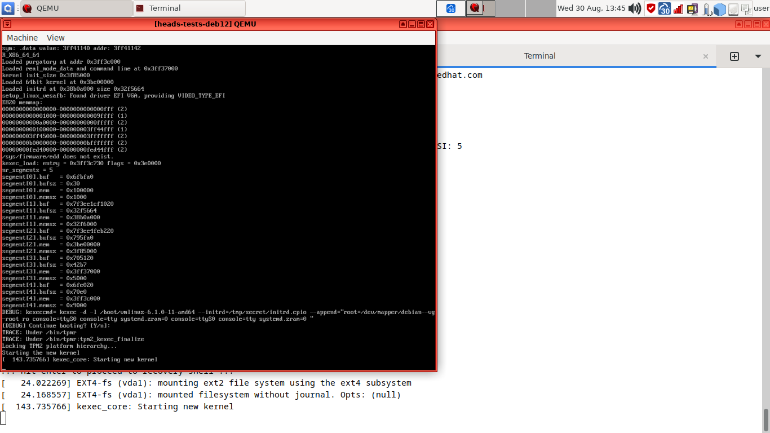
Task: Click the clipboard manager icon beside user label
Action: pyautogui.click(x=746, y=8)
